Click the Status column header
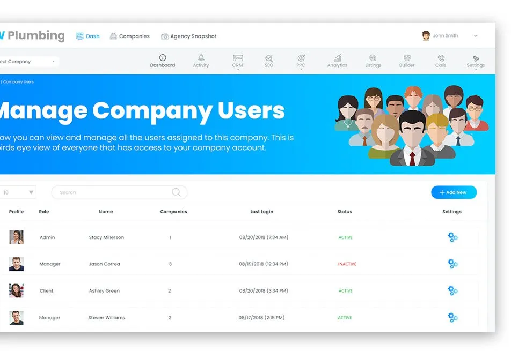Screen dimensions: 511x351 345,212
